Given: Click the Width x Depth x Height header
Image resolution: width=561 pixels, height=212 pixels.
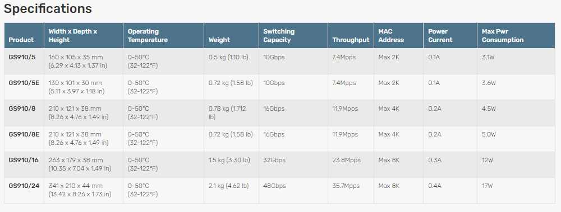Looking at the screenshot, I should (73, 36).
